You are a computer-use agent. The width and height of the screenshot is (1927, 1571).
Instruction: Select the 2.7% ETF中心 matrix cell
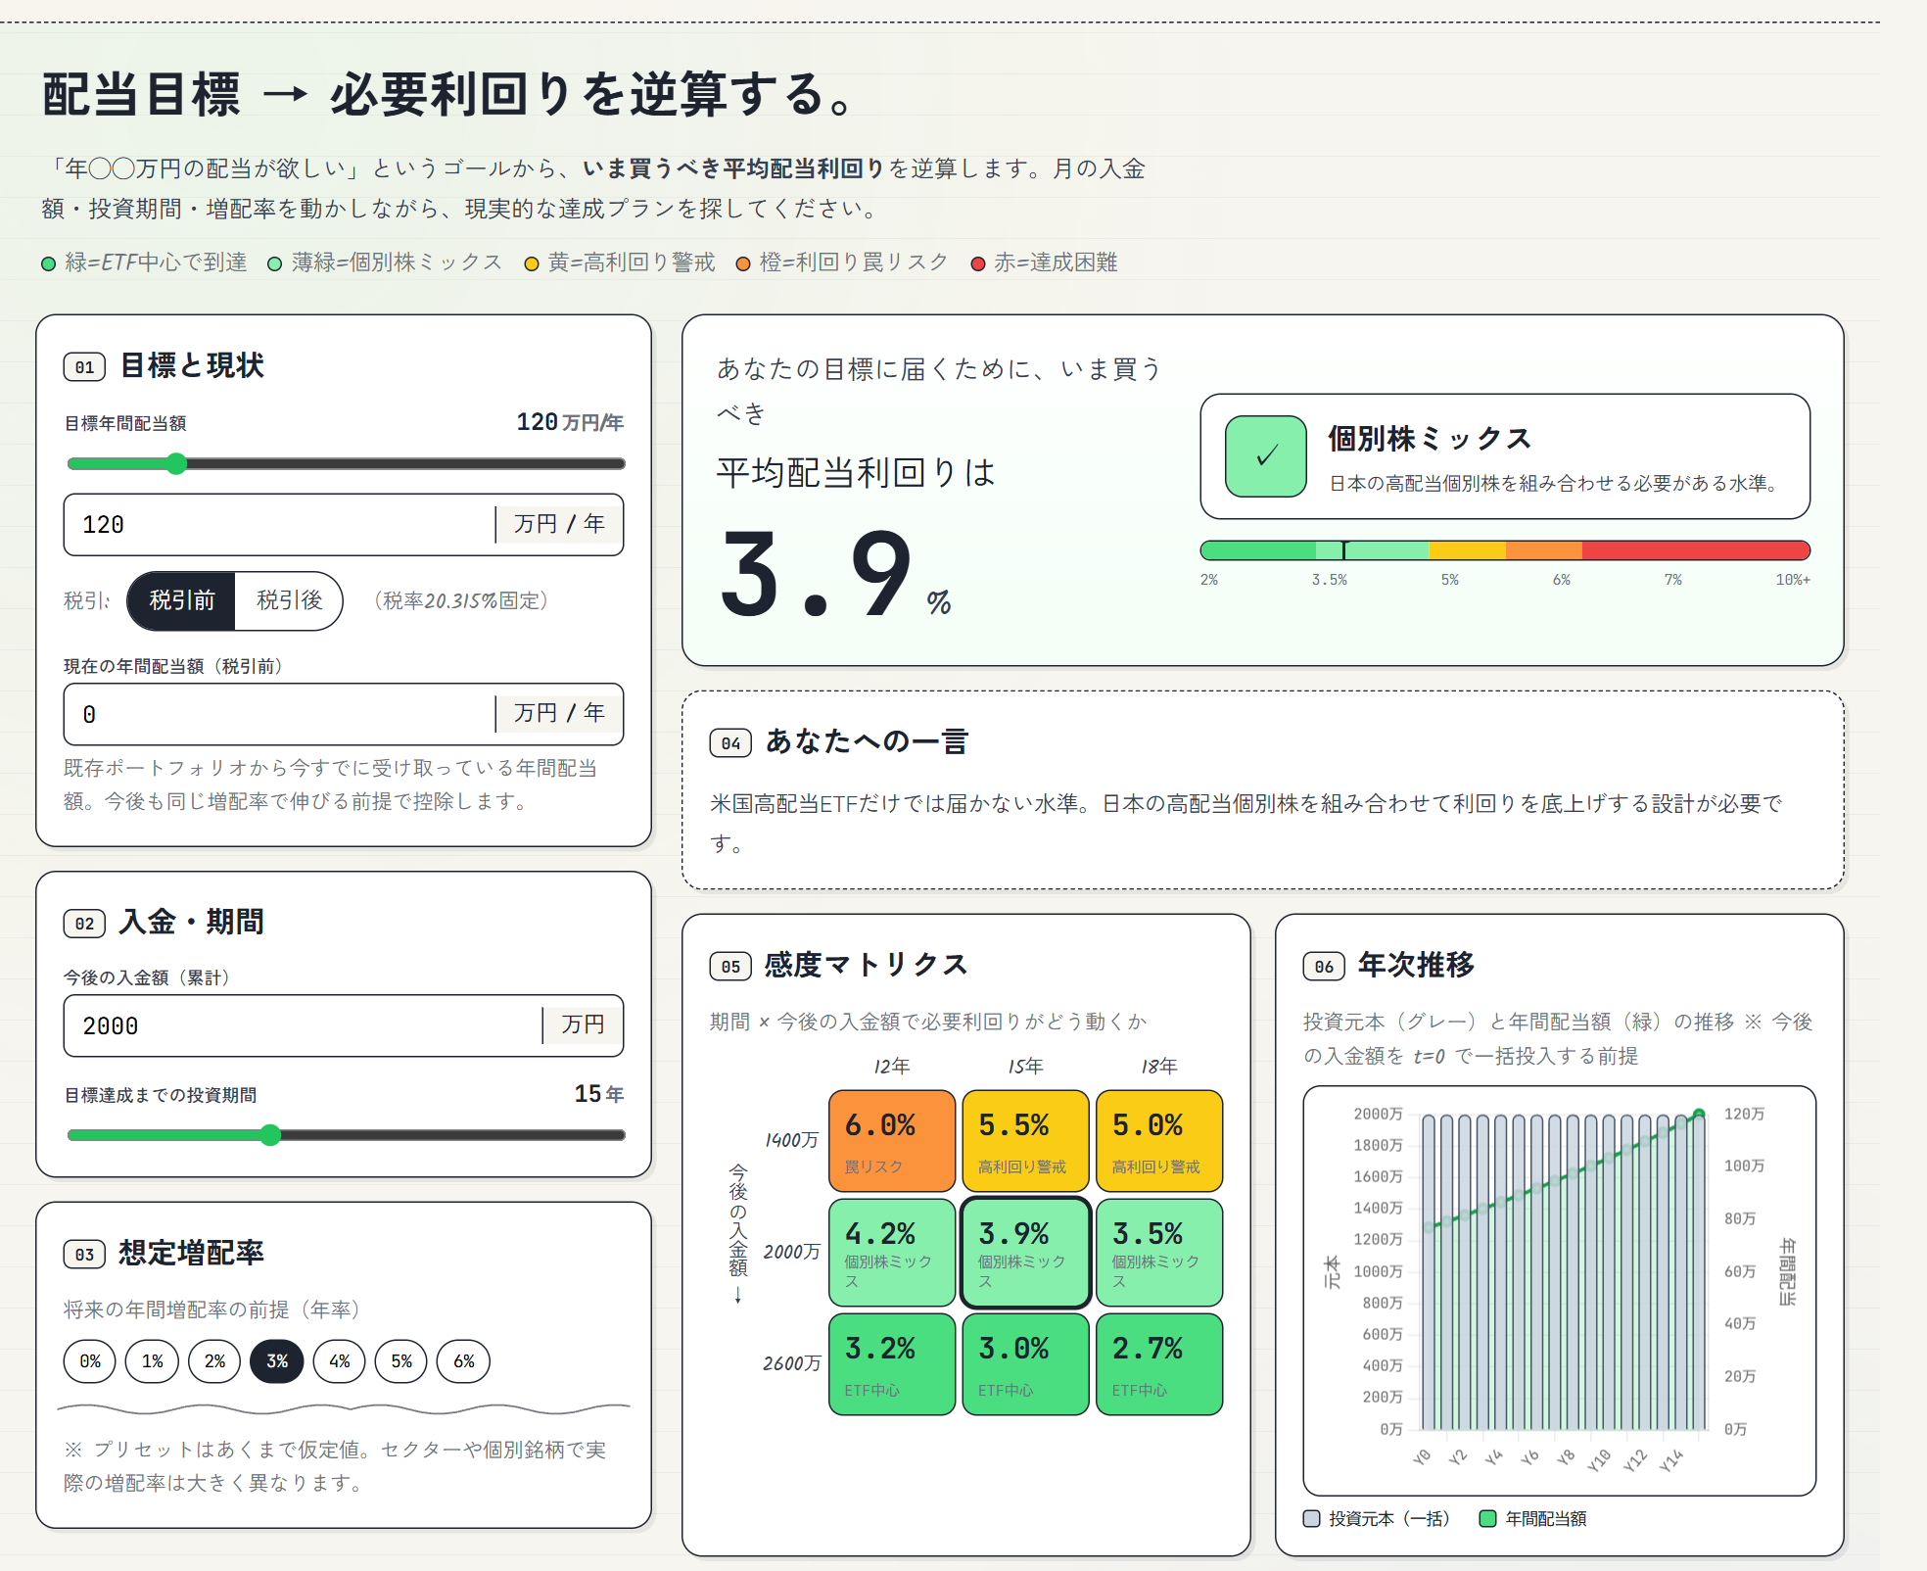point(1159,1364)
